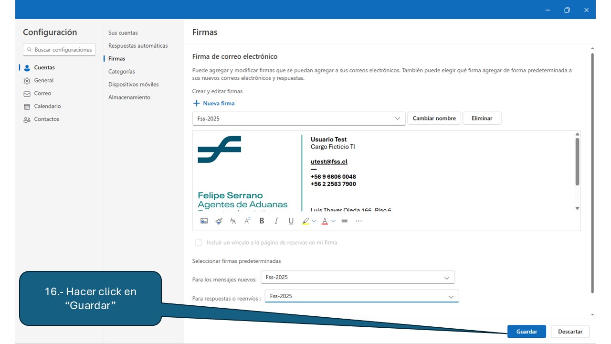
Task: Open font size icon in signature toolbar
Action: coord(233,221)
